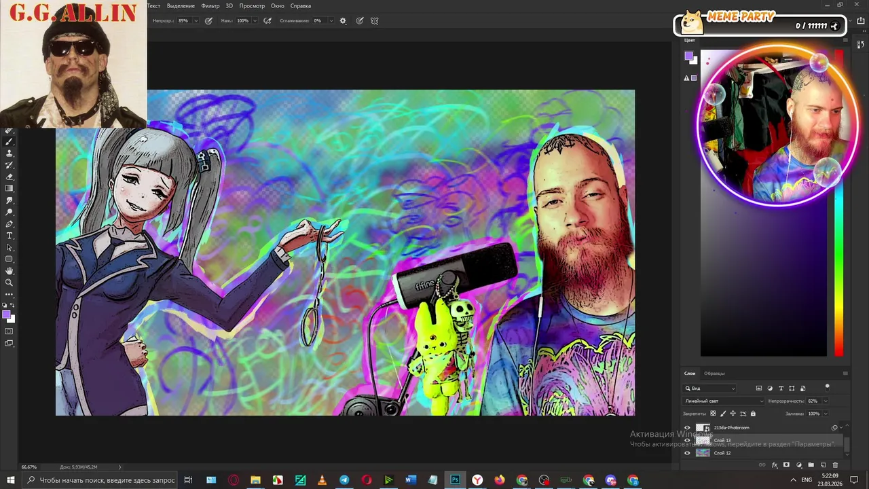
Task: Enable airbrush build-up icon
Action: pos(267,21)
